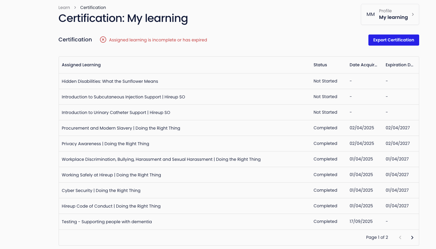
Task: Go to next page arrow
Action: (x=412, y=238)
